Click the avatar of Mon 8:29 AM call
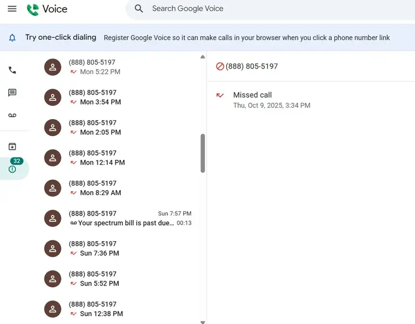This screenshot has width=415, height=324. coord(52,188)
